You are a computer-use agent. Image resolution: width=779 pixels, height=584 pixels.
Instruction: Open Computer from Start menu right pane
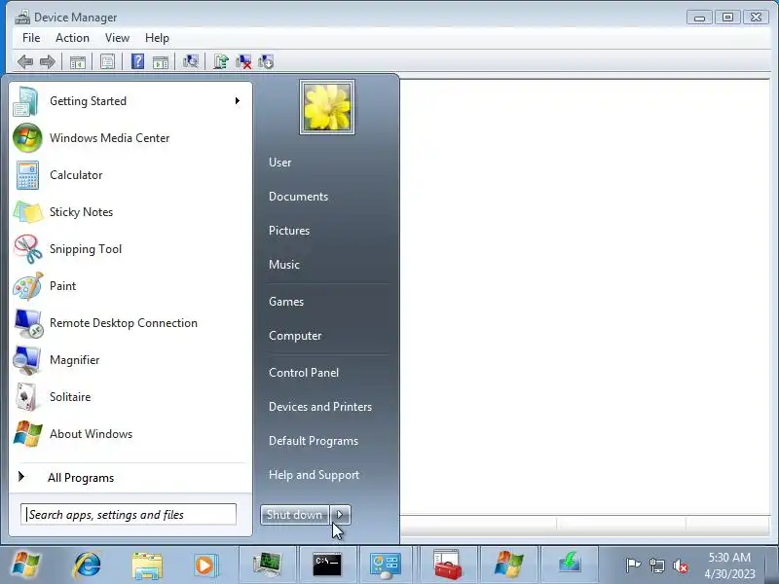coord(295,336)
